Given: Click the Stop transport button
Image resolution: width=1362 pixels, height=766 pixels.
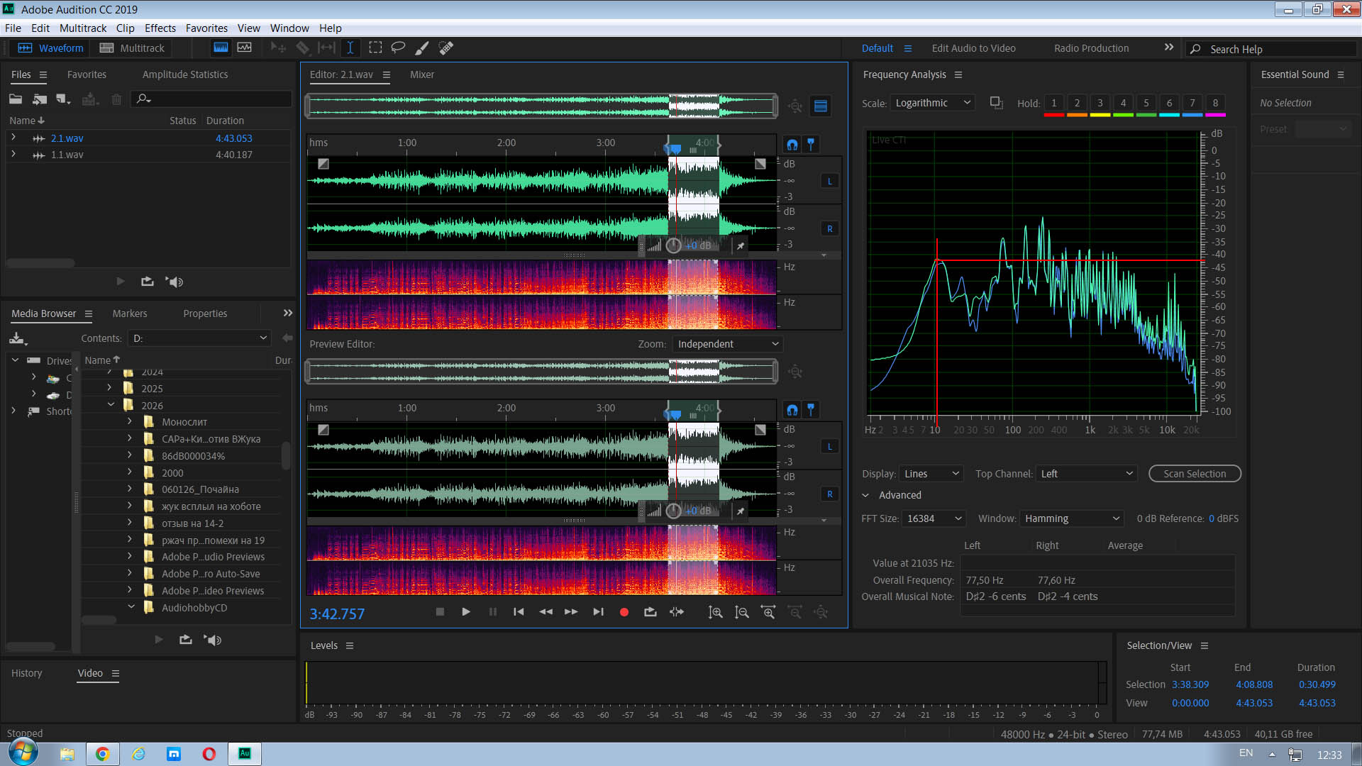Looking at the screenshot, I should pos(440,611).
